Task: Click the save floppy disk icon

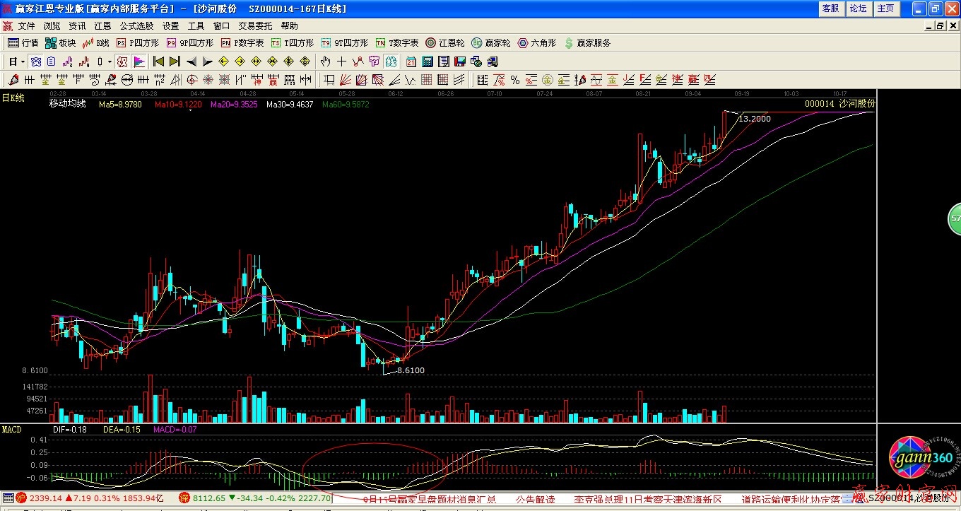Action: [x=460, y=61]
